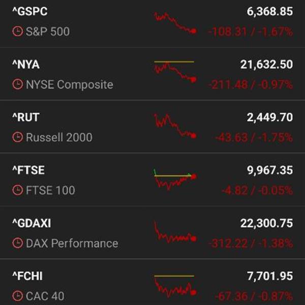
Task: View the ^FCHI mini chart
Action: click(x=174, y=286)
